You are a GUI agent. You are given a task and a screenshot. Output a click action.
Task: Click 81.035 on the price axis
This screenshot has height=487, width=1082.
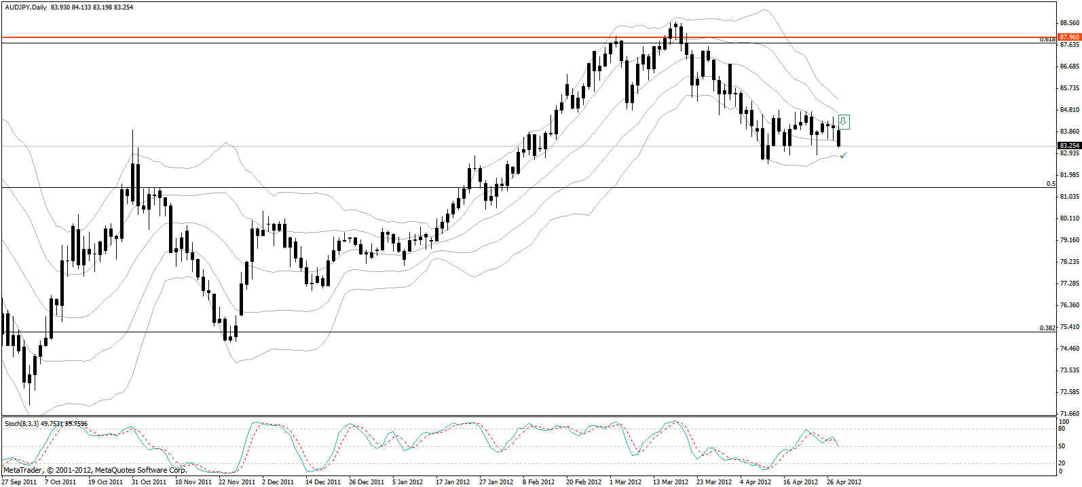[1070, 197]
